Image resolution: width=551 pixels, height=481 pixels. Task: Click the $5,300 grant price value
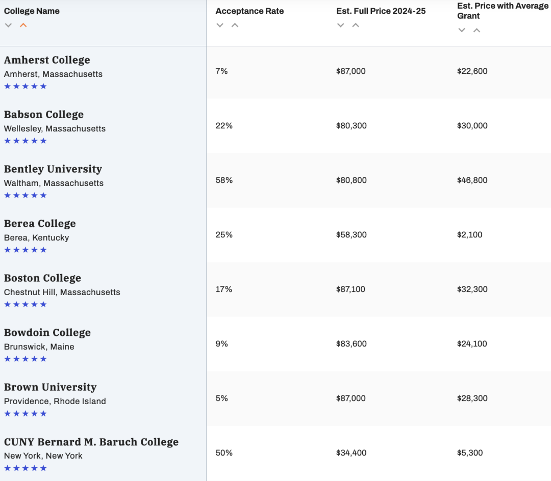click(470, 453)
